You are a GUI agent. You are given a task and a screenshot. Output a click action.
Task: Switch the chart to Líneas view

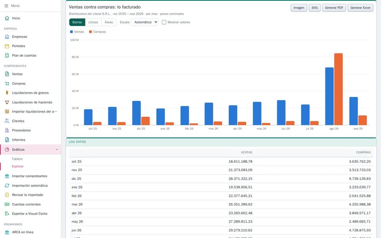point(93,22)
